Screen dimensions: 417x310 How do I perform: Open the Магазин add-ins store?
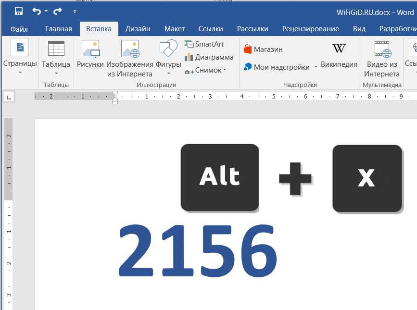(x=263, y=49)
